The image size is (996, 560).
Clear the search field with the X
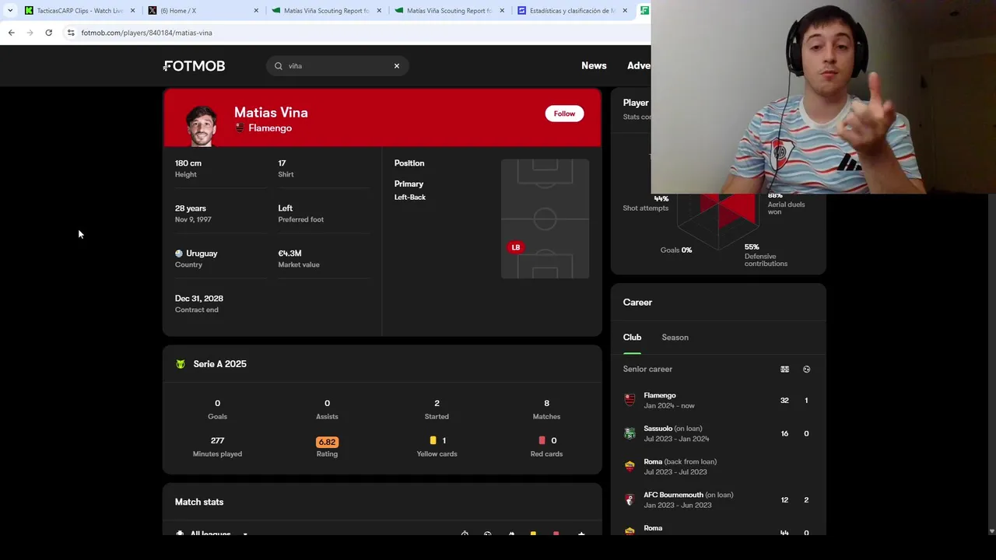click(x=397, y=66)
